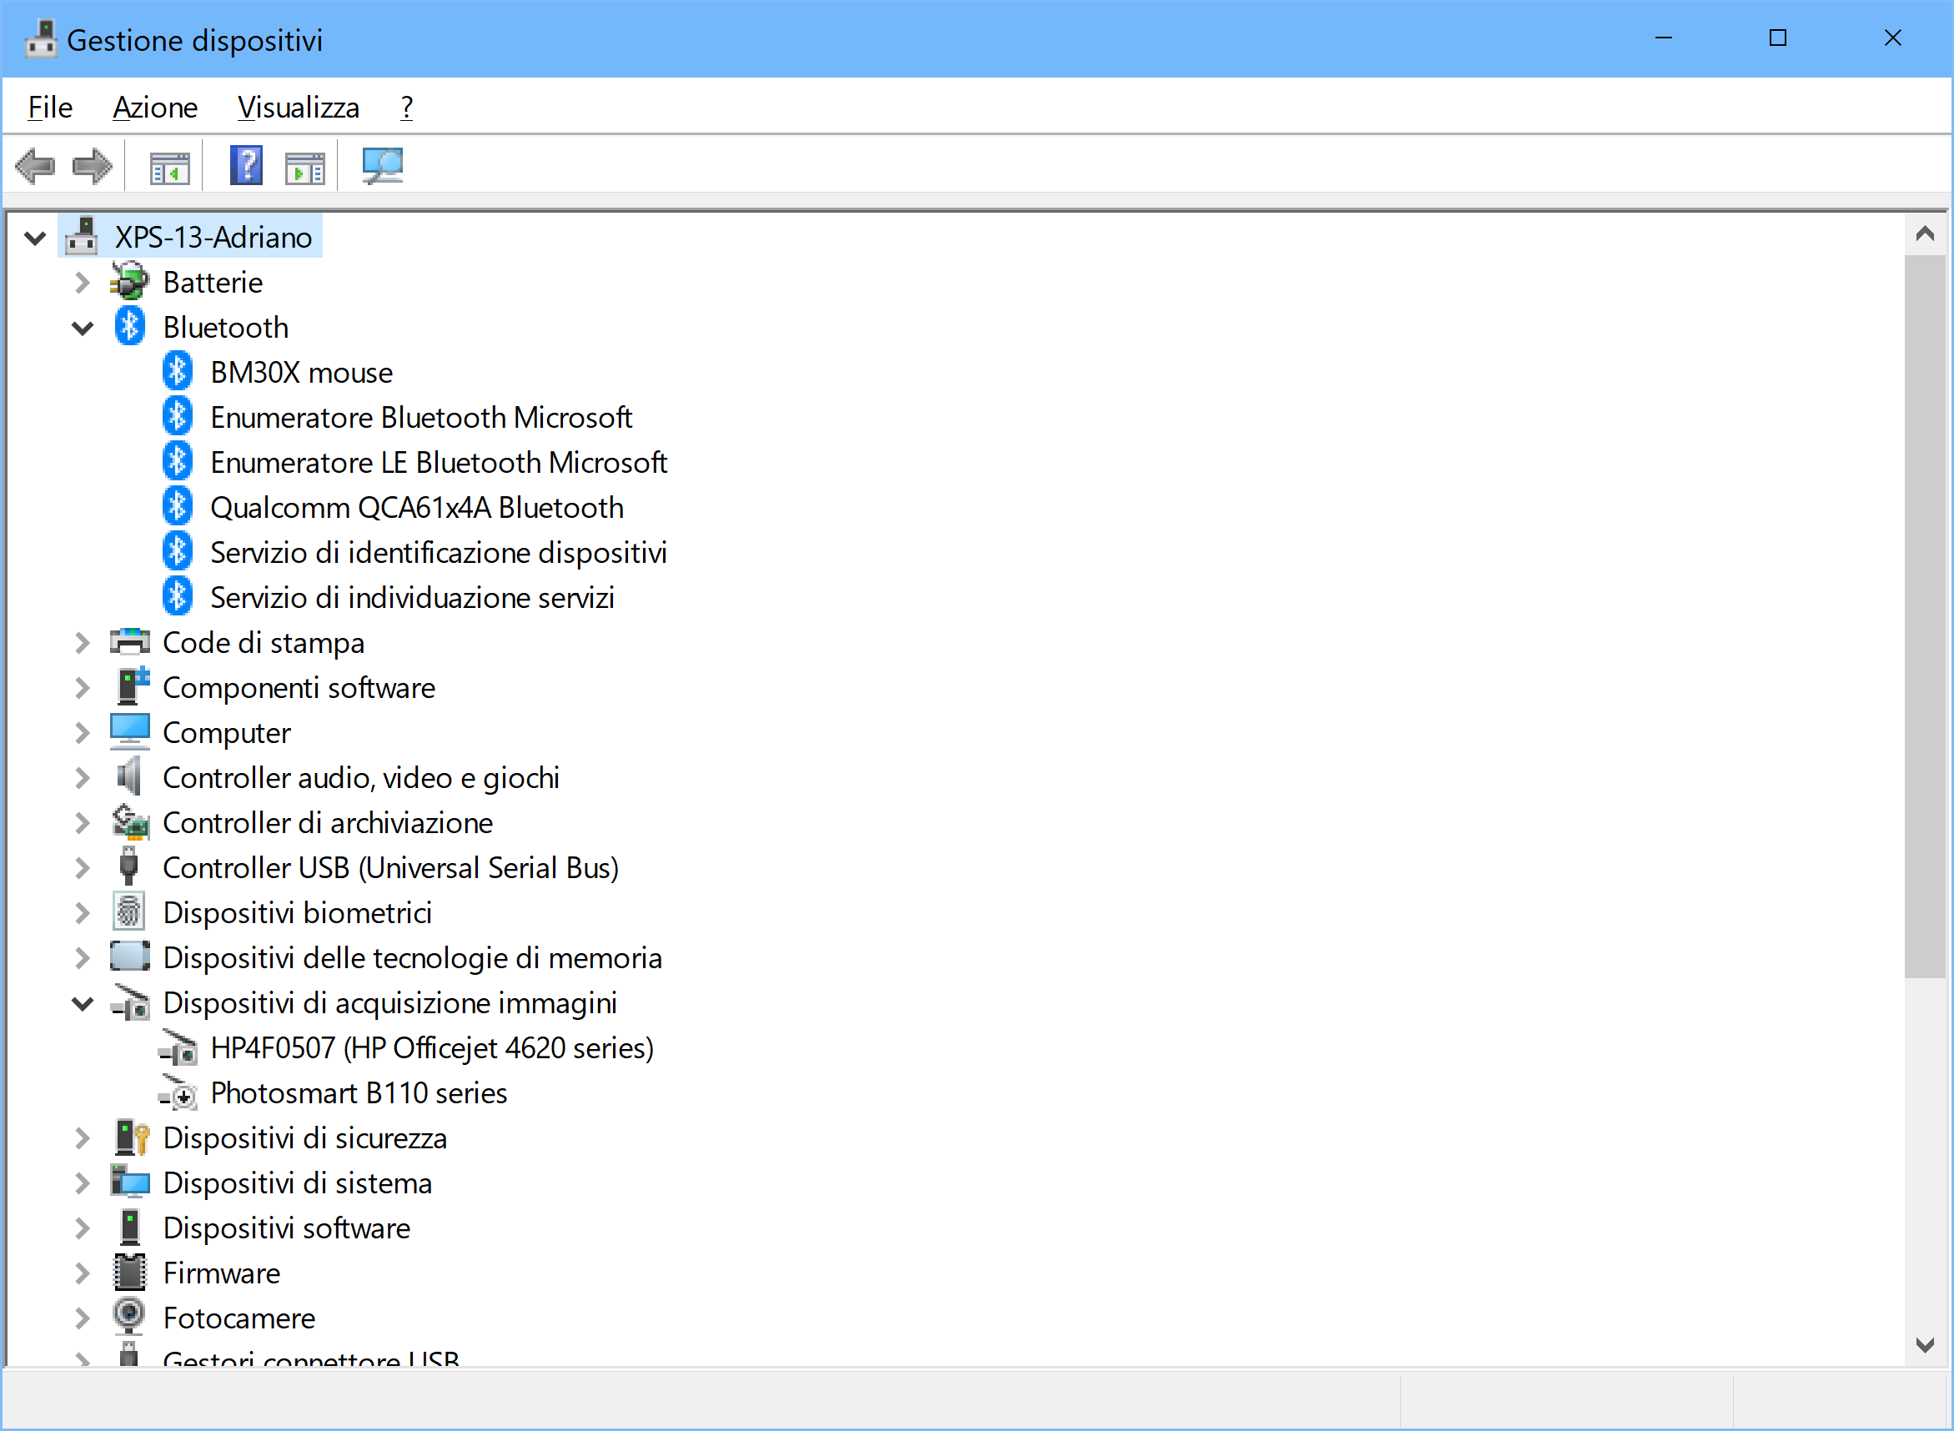
Task: Click the action pane toolbar icon
Action: [305, 167]
